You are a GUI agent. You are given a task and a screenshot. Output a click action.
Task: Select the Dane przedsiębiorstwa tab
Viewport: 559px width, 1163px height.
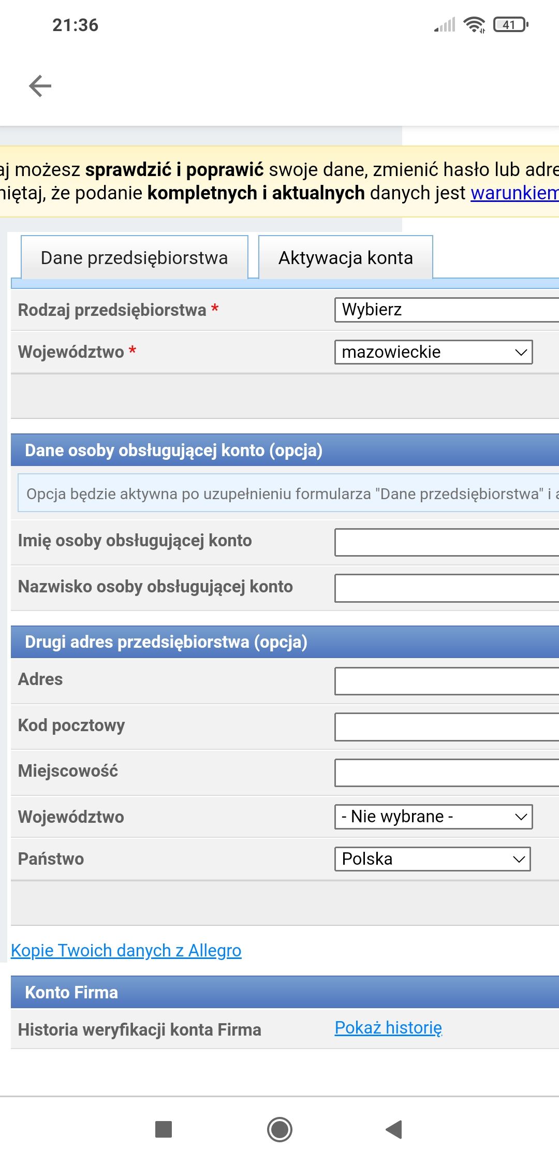click(x=135, y=257)
